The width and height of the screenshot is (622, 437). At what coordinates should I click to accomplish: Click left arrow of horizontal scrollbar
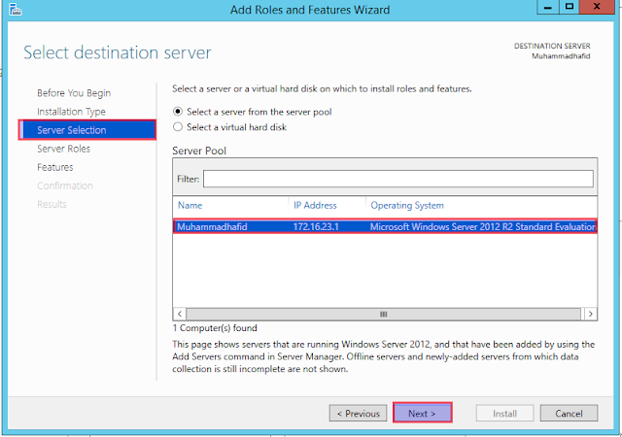180,314
